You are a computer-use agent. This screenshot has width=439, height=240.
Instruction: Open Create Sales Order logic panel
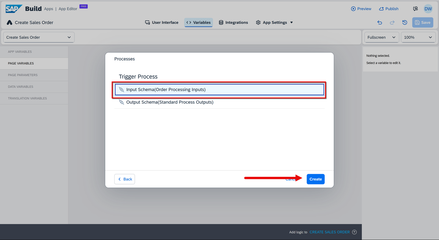pyautogui.click(x=330, y=232)
